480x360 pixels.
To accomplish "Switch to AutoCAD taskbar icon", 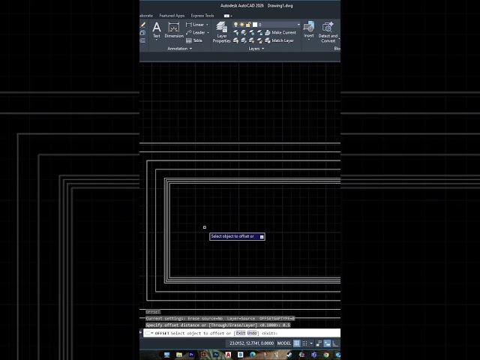I will tap(228, 355).
